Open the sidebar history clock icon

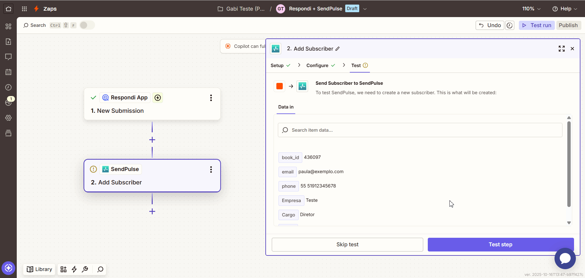point(9,87)
